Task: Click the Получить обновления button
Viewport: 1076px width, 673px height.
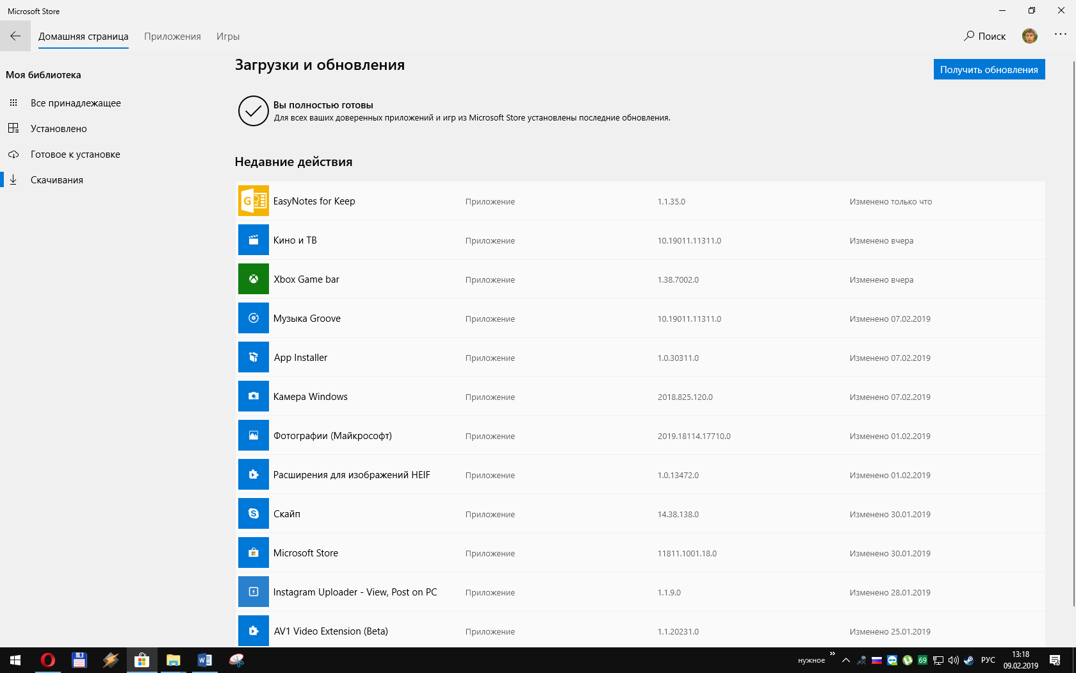Action: pyautogui.click(x=989, y=69)
